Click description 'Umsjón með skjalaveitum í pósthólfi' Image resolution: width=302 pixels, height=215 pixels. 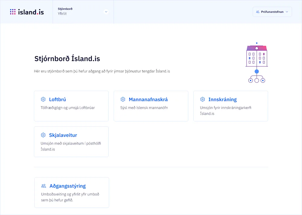pyautogui.click(x=71, y=143)
